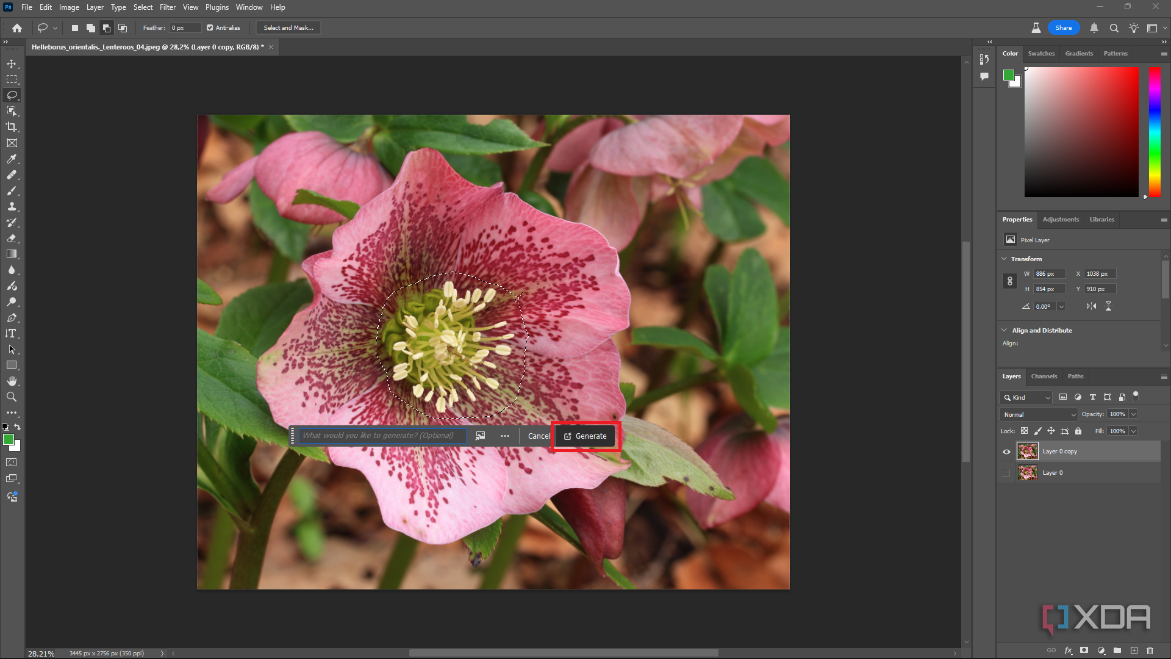Show Layer 0 visibility toggle
The height and width of the screenshot is (659, 1171).
(1006, 473)
